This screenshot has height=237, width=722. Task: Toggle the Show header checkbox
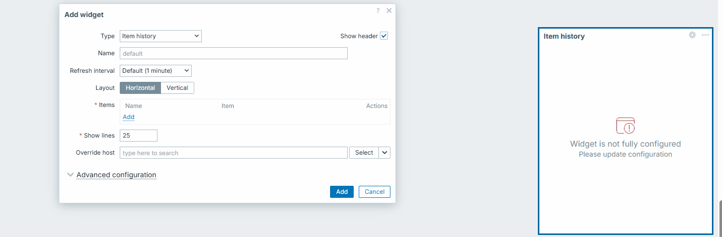pos(384,36)
